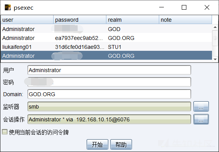Image resolution: width=219 pixels, height=152 pixels.
Task: Click the 开始 launch button
Action: [97, 145]
